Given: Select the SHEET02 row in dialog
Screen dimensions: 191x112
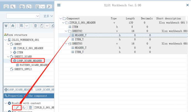Looking at the screenshot, I should click(x=77, y=31).
